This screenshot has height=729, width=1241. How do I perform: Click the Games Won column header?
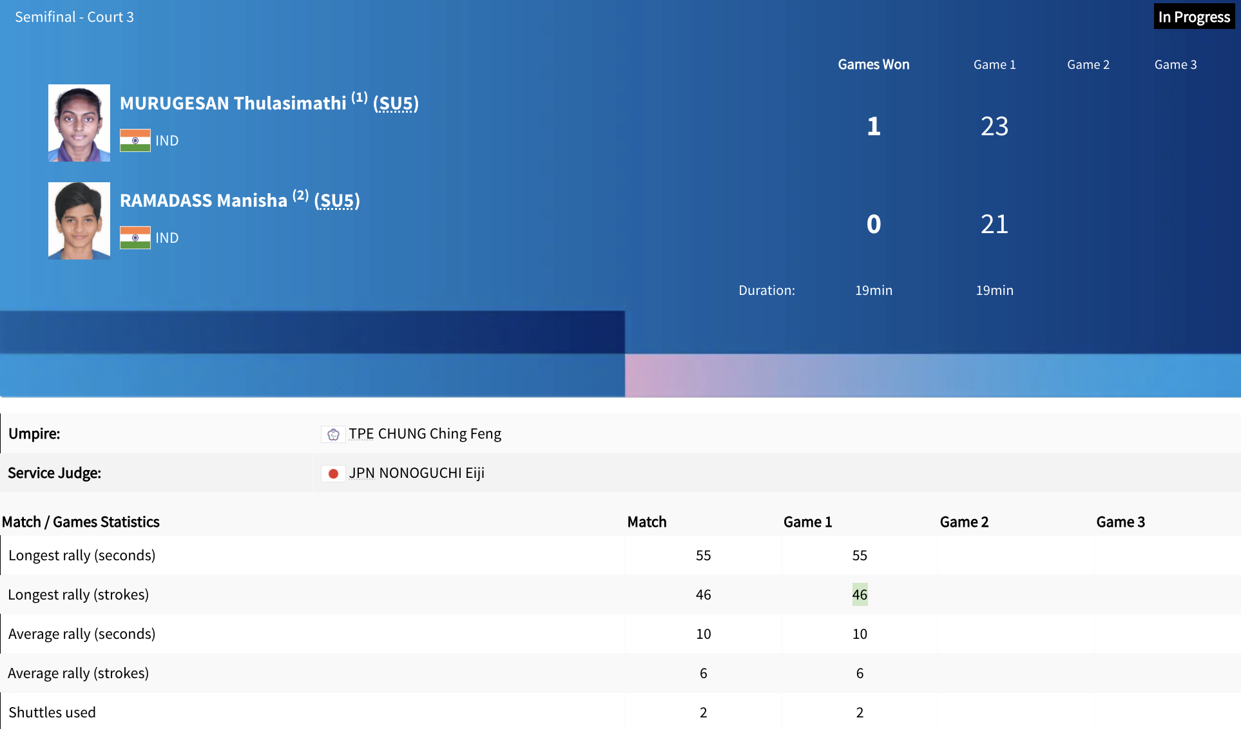click(873, 64)
